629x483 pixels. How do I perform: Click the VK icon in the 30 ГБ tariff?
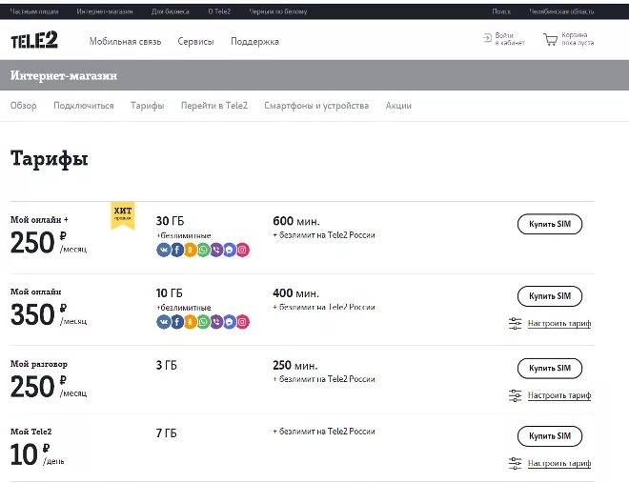[x=163, y=250]
